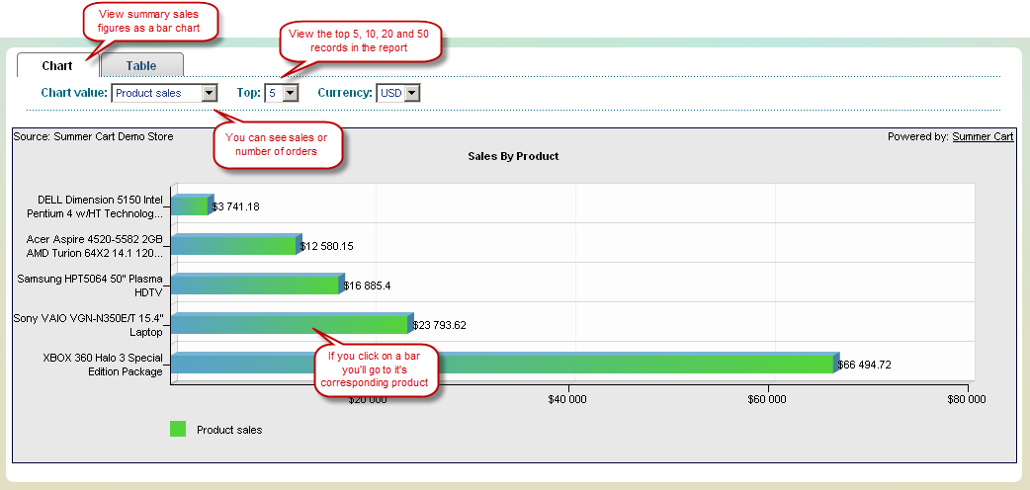Select the Chart tab

coord(57,65)
